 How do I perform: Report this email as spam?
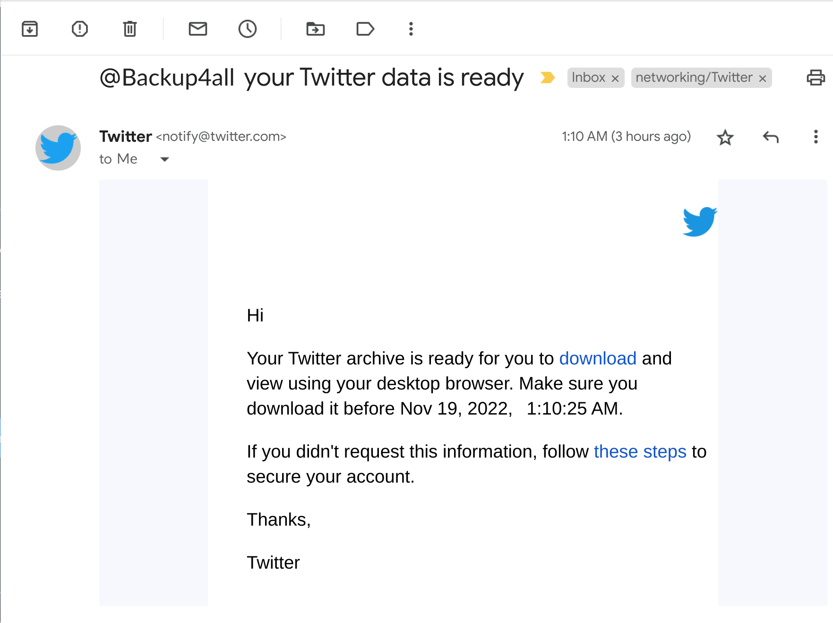(79, 29)
